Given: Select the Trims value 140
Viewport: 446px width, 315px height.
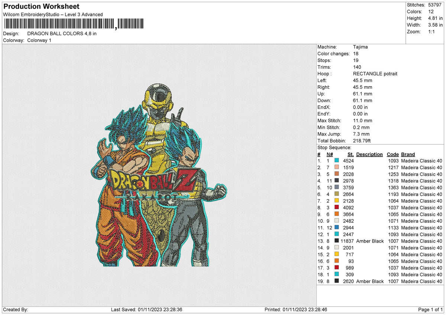Looking at the screenshot, I should 357,67.
